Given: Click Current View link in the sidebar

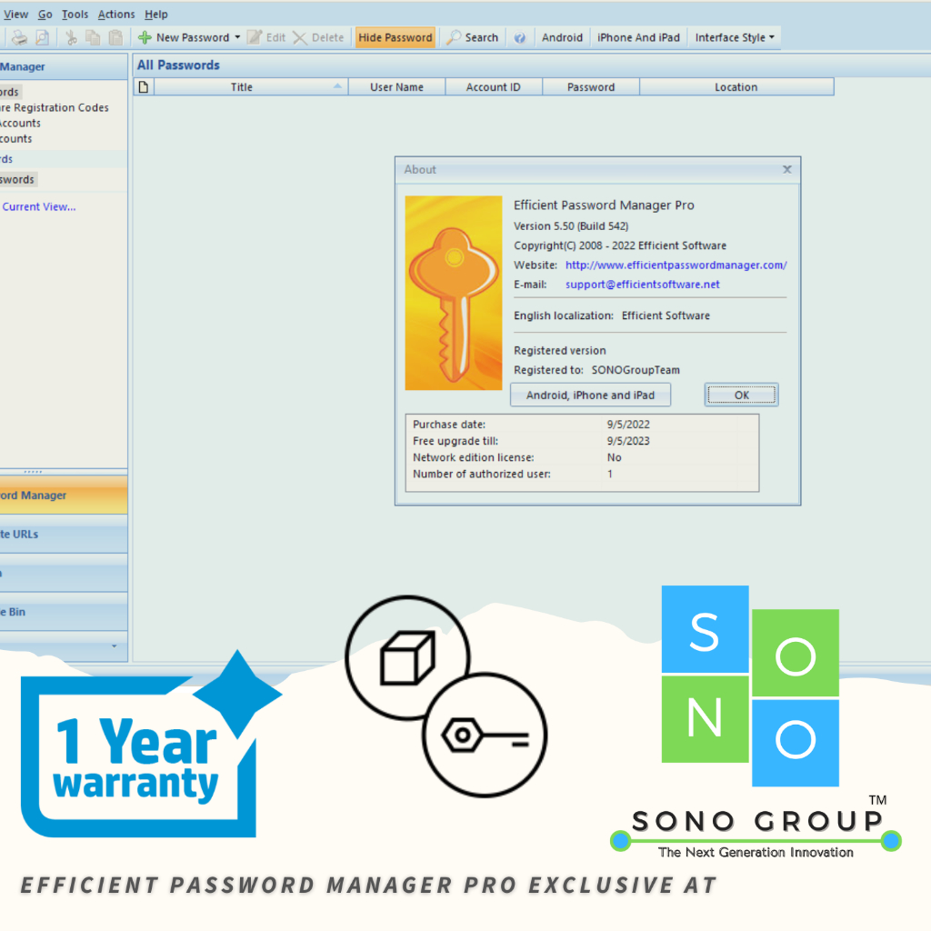Looking at the screenshot, I should click(38, 206).
